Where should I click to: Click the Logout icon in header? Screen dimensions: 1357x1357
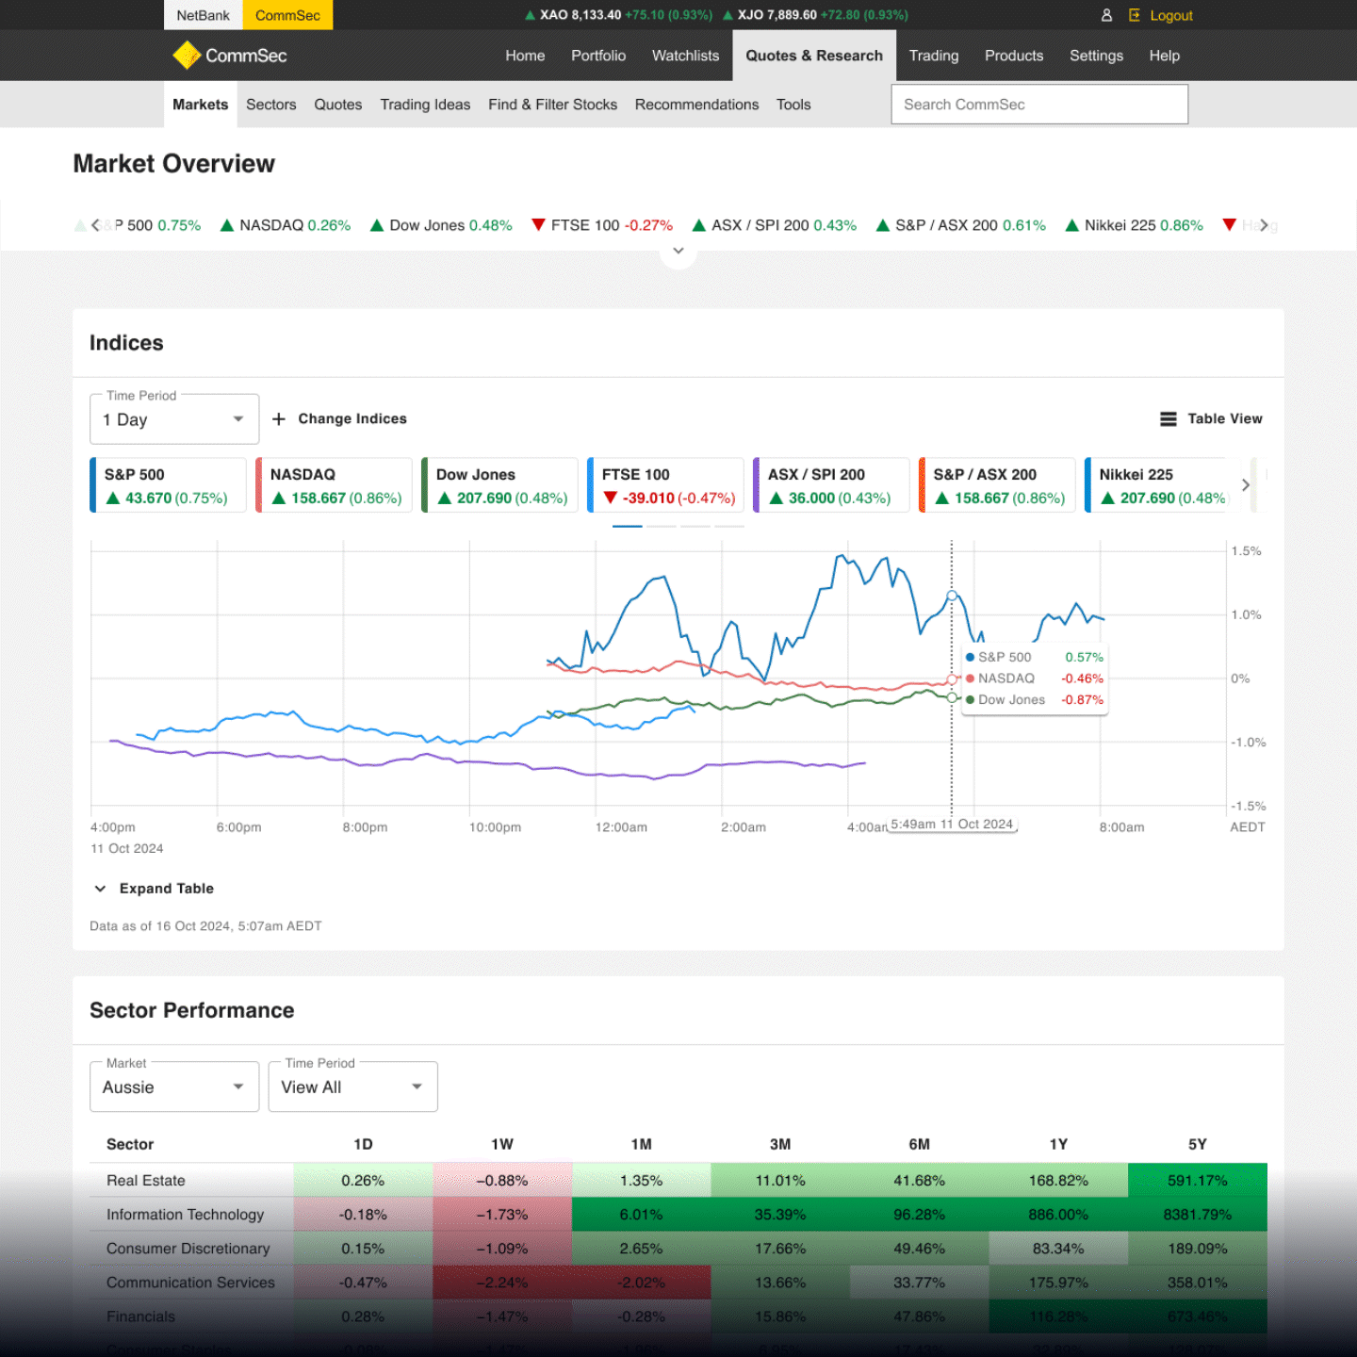click(x=1135, y=15)
